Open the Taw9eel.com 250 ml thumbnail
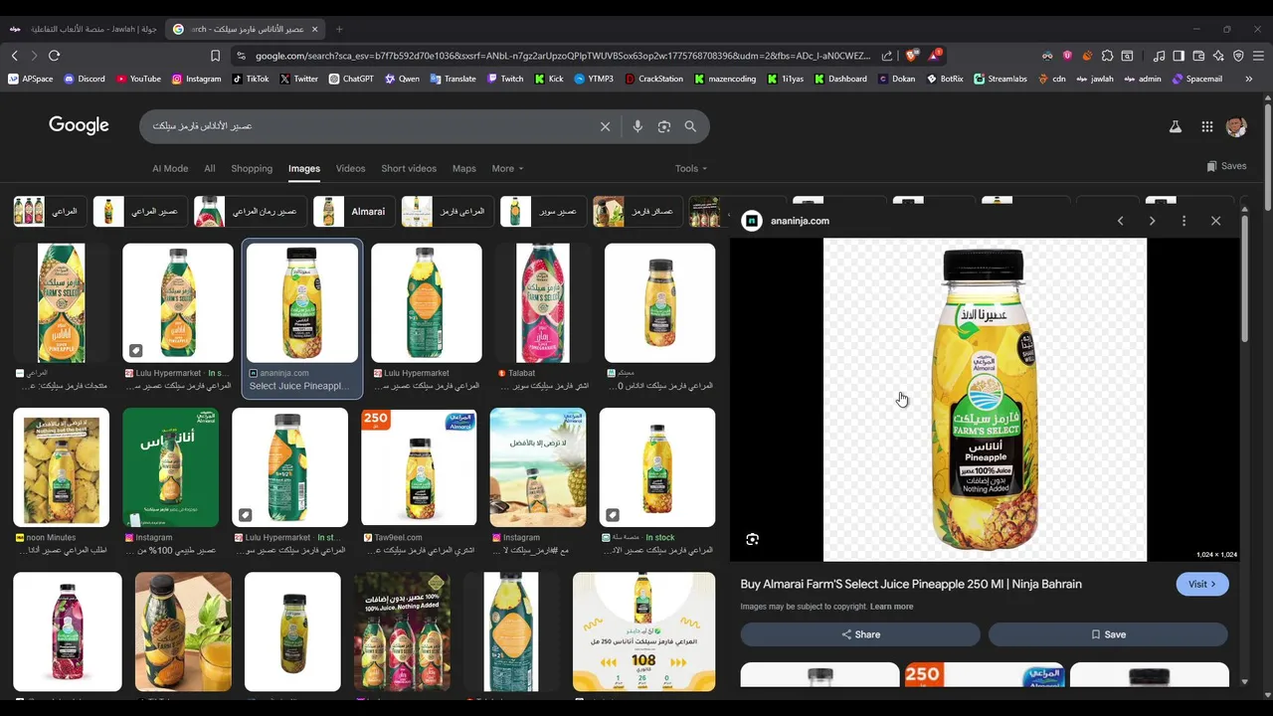1273x716 pixels. [419, 467]
